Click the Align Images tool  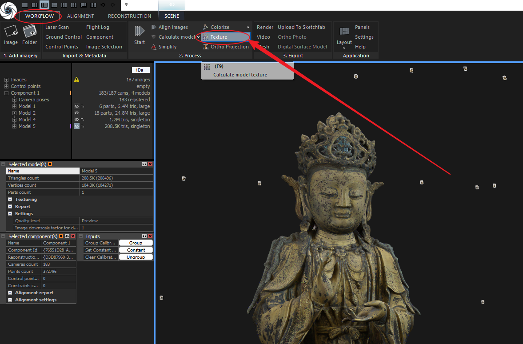point(173,27)
